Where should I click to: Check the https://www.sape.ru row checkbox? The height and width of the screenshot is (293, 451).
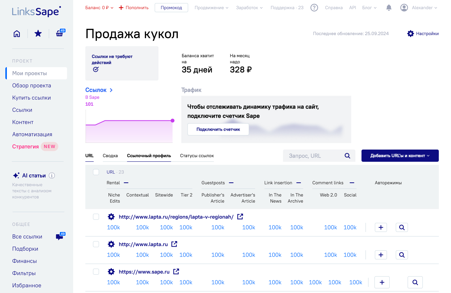[96, 272]
